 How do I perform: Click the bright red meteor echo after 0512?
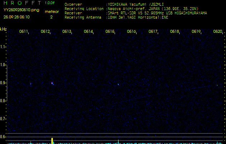click(52, 83)
